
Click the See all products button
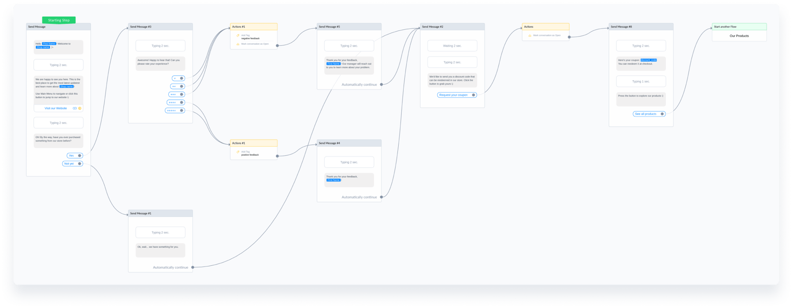[649, 114]
